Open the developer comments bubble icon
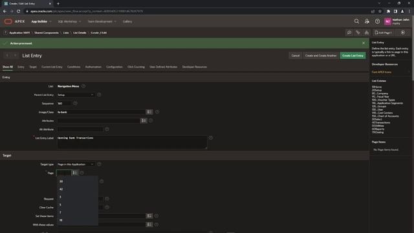 [x=349, y=32]
